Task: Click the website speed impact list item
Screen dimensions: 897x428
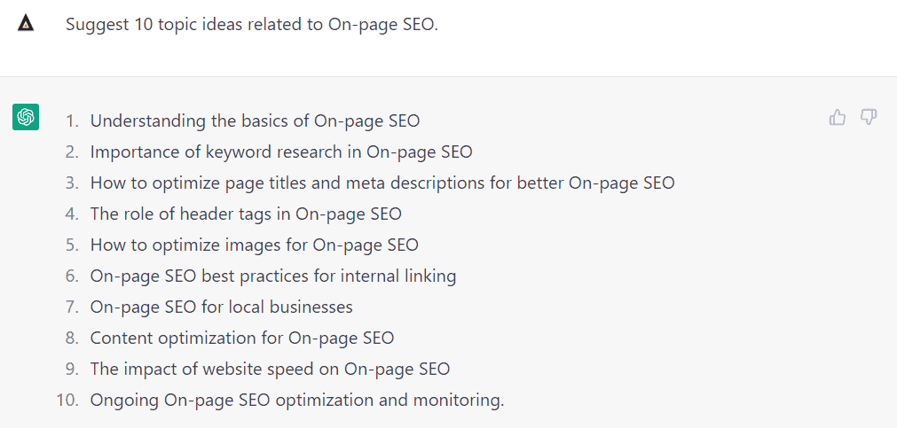Action: point(270,369)
